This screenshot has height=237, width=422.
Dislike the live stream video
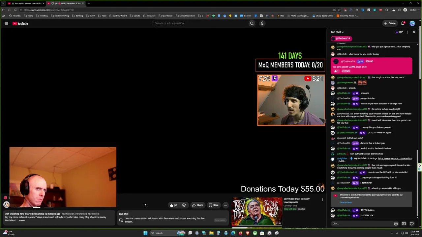[x=184, y=205]
